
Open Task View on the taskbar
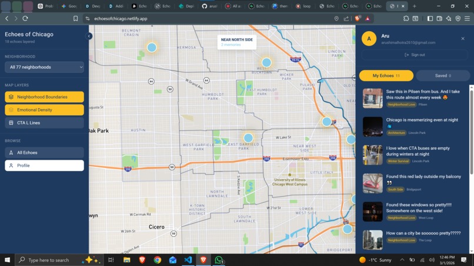pos(111,260)
